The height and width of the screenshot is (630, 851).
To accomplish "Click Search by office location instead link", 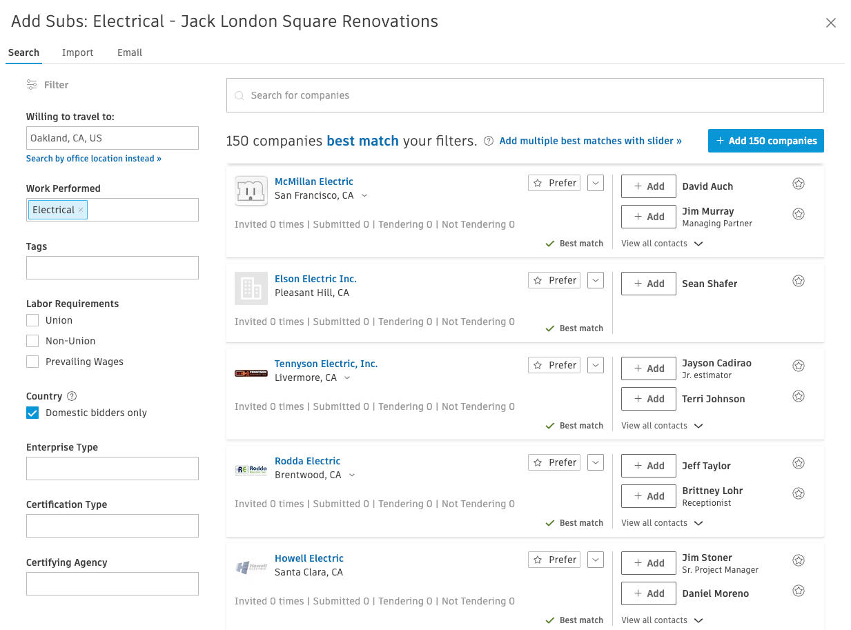I will [x=94, y=159].
